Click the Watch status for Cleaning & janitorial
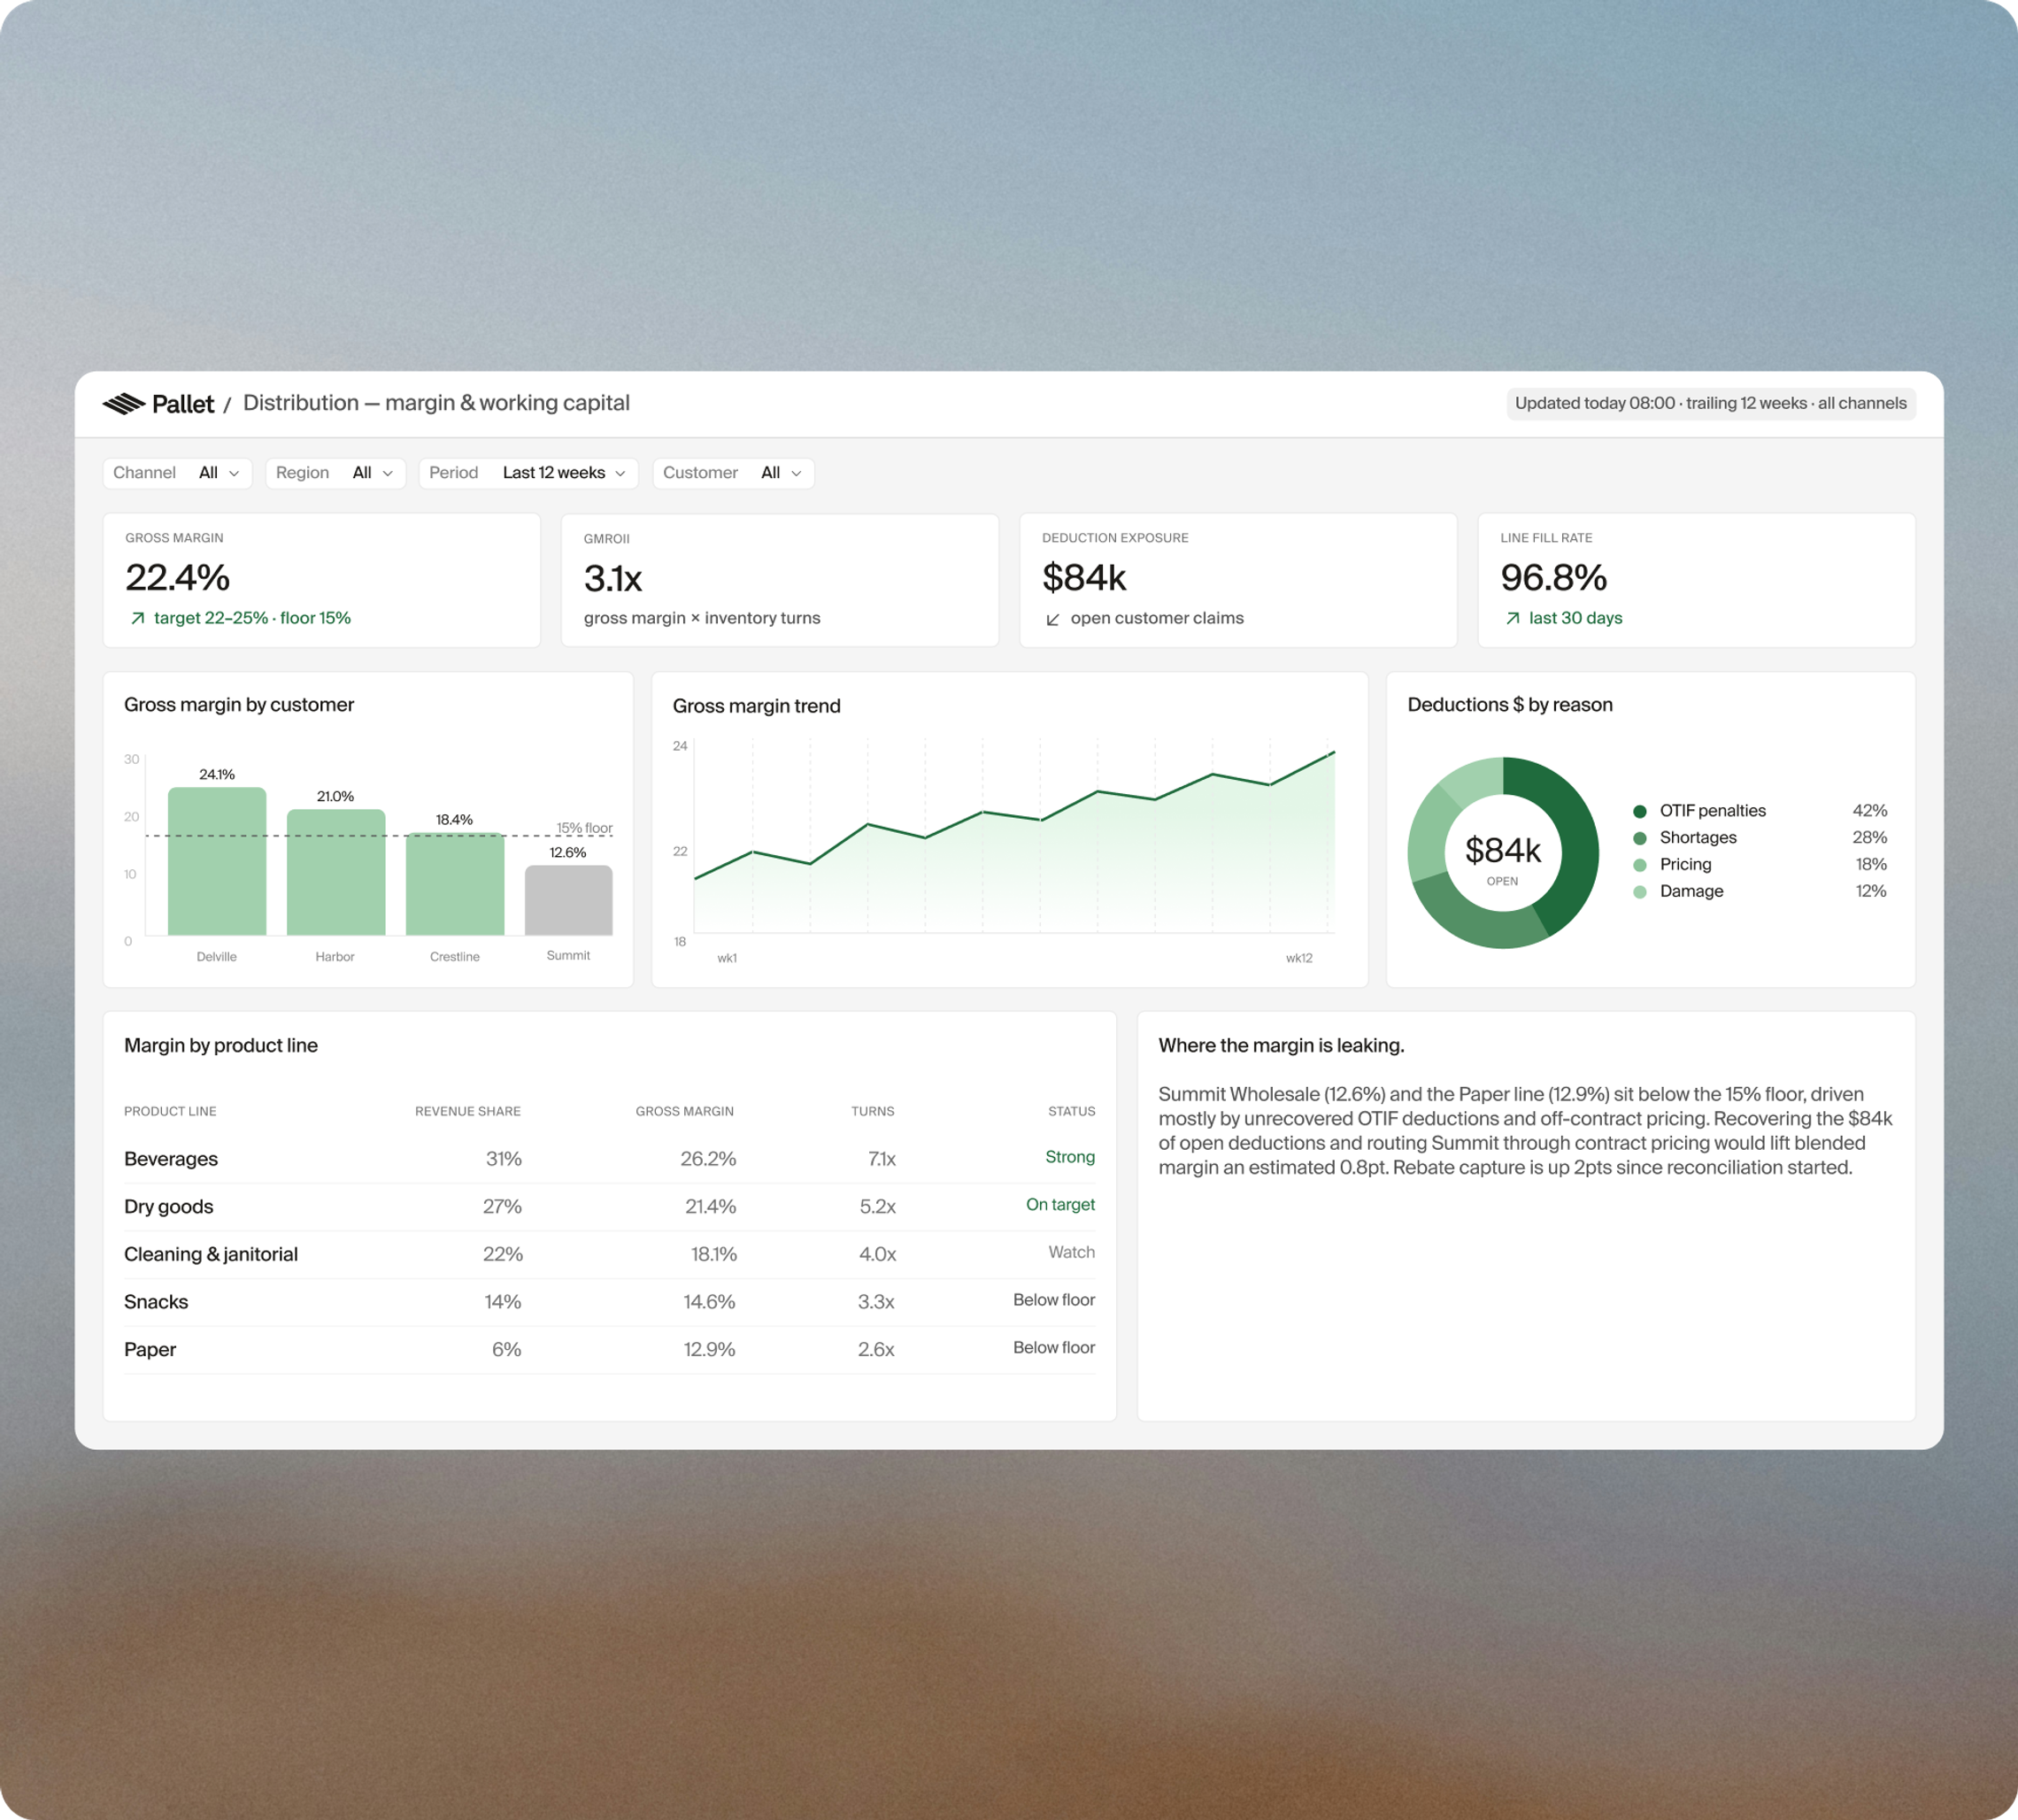2018x1820 pixels. [1071, 1252]
